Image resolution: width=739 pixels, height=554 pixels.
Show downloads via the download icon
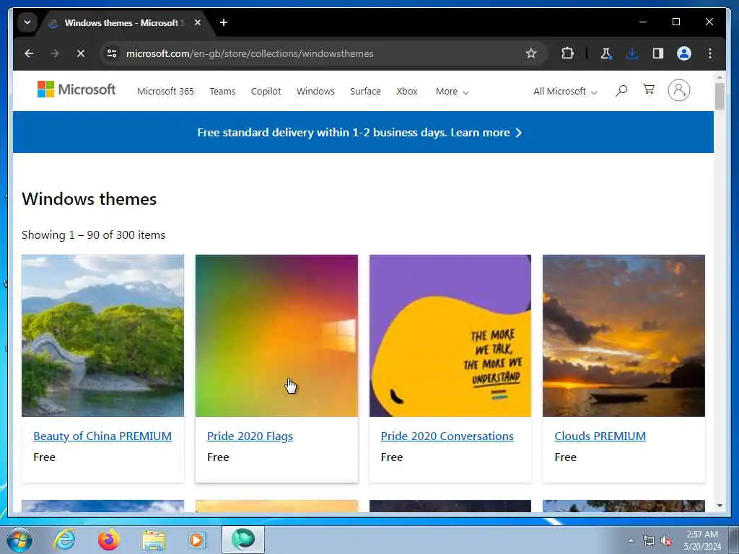[x=632, y=53]
